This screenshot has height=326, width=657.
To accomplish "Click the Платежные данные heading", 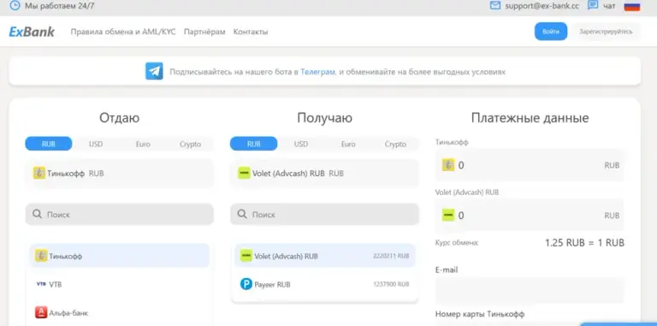I will click(x=530, y=118).
